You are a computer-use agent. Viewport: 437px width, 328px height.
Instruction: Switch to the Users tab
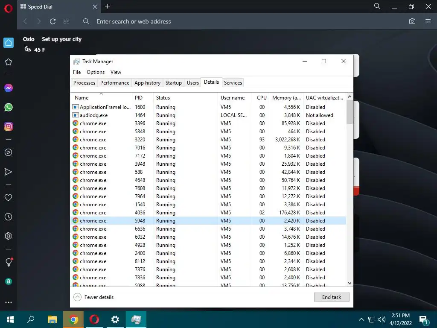click(x=193, y=83)
